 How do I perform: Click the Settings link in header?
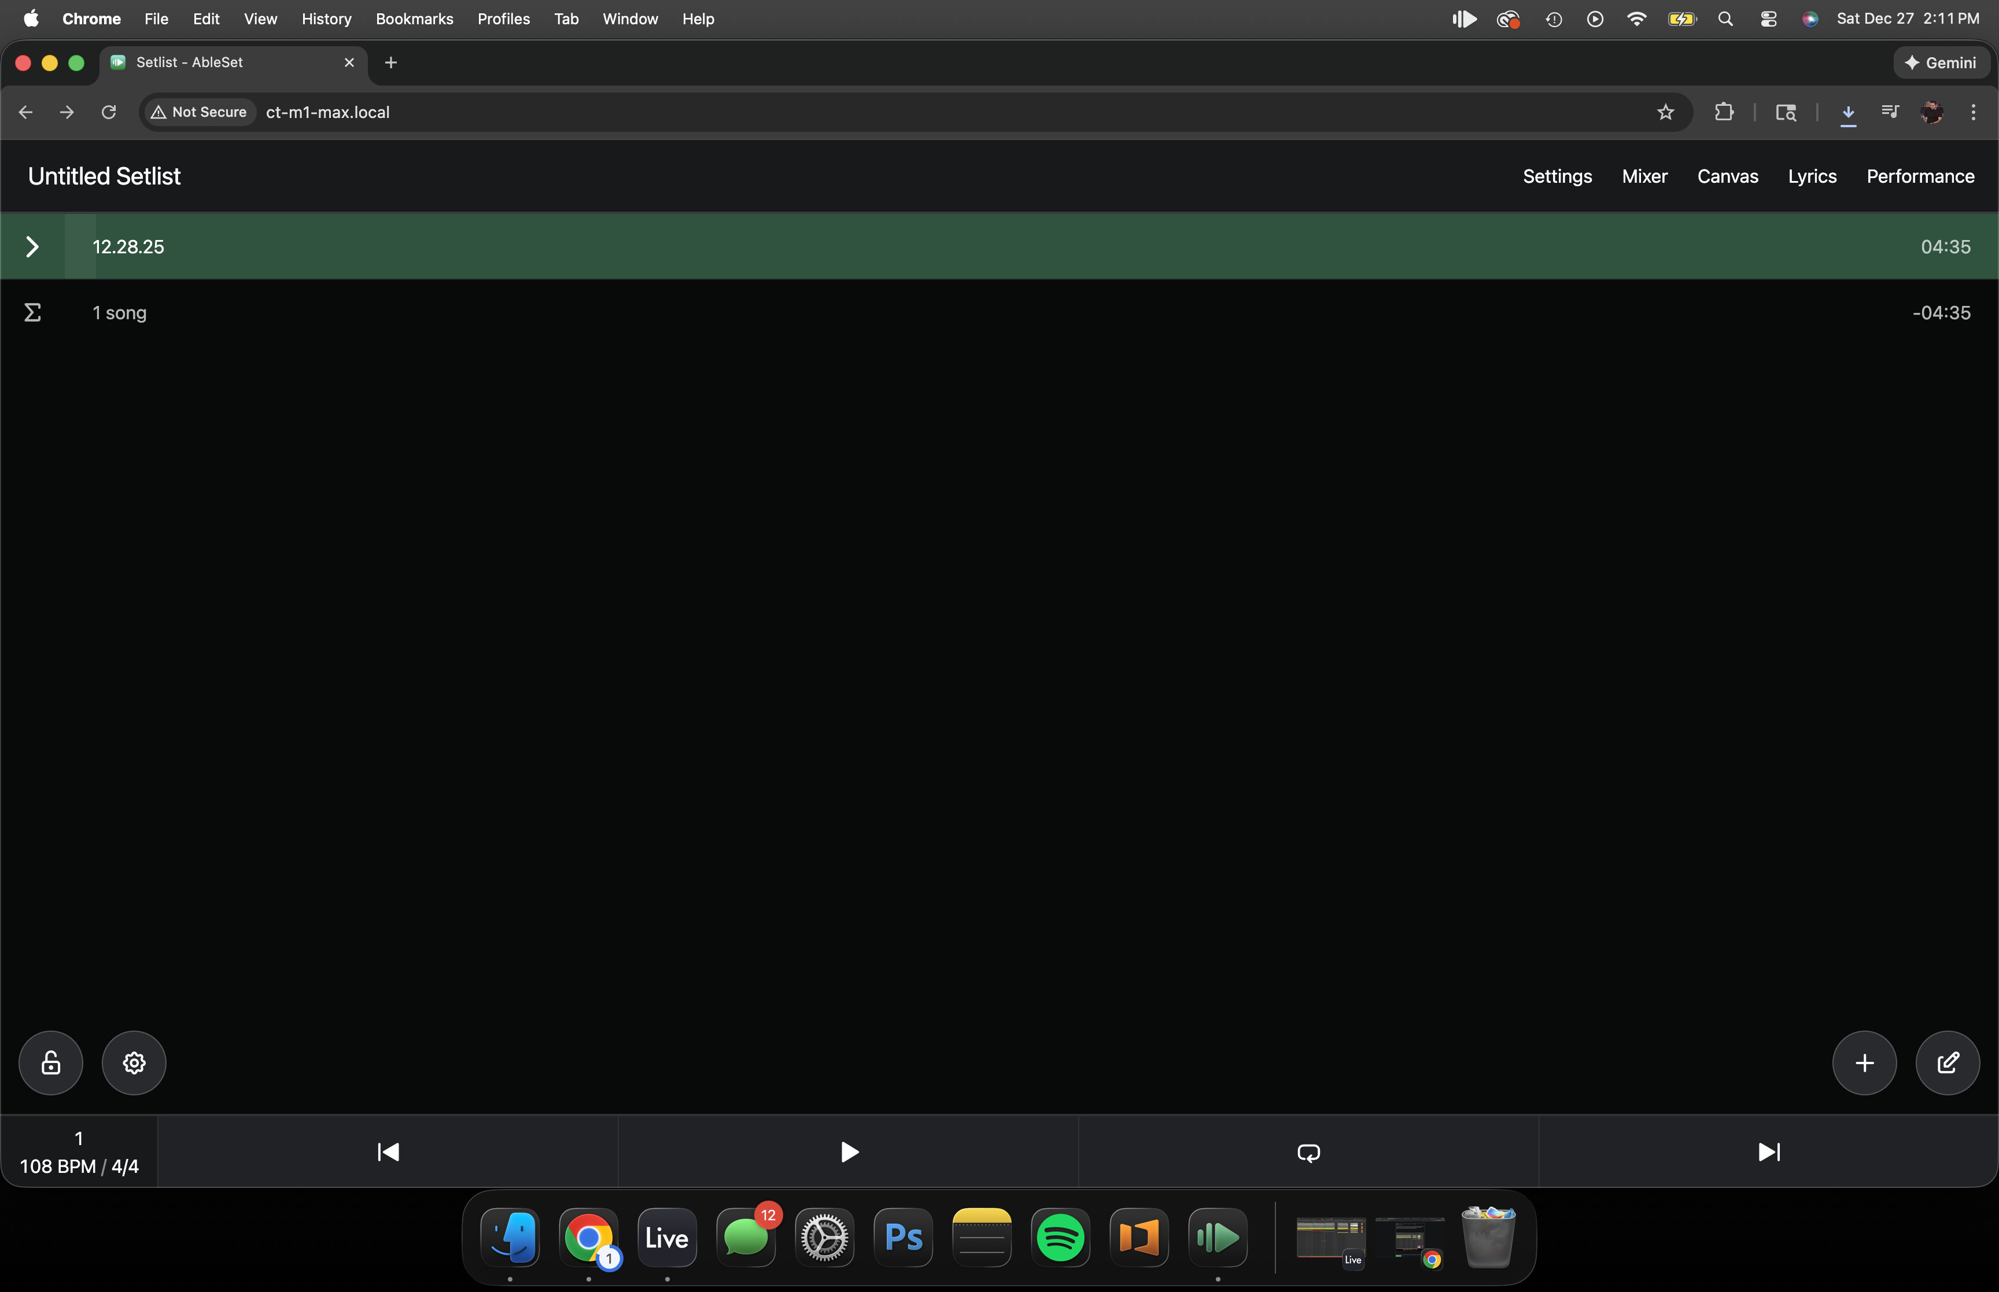click(x=1557, y=176)
